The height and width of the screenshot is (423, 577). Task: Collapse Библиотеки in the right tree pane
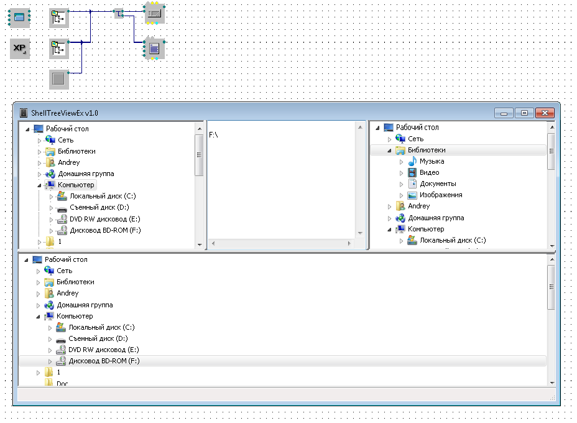pos(390,150)
